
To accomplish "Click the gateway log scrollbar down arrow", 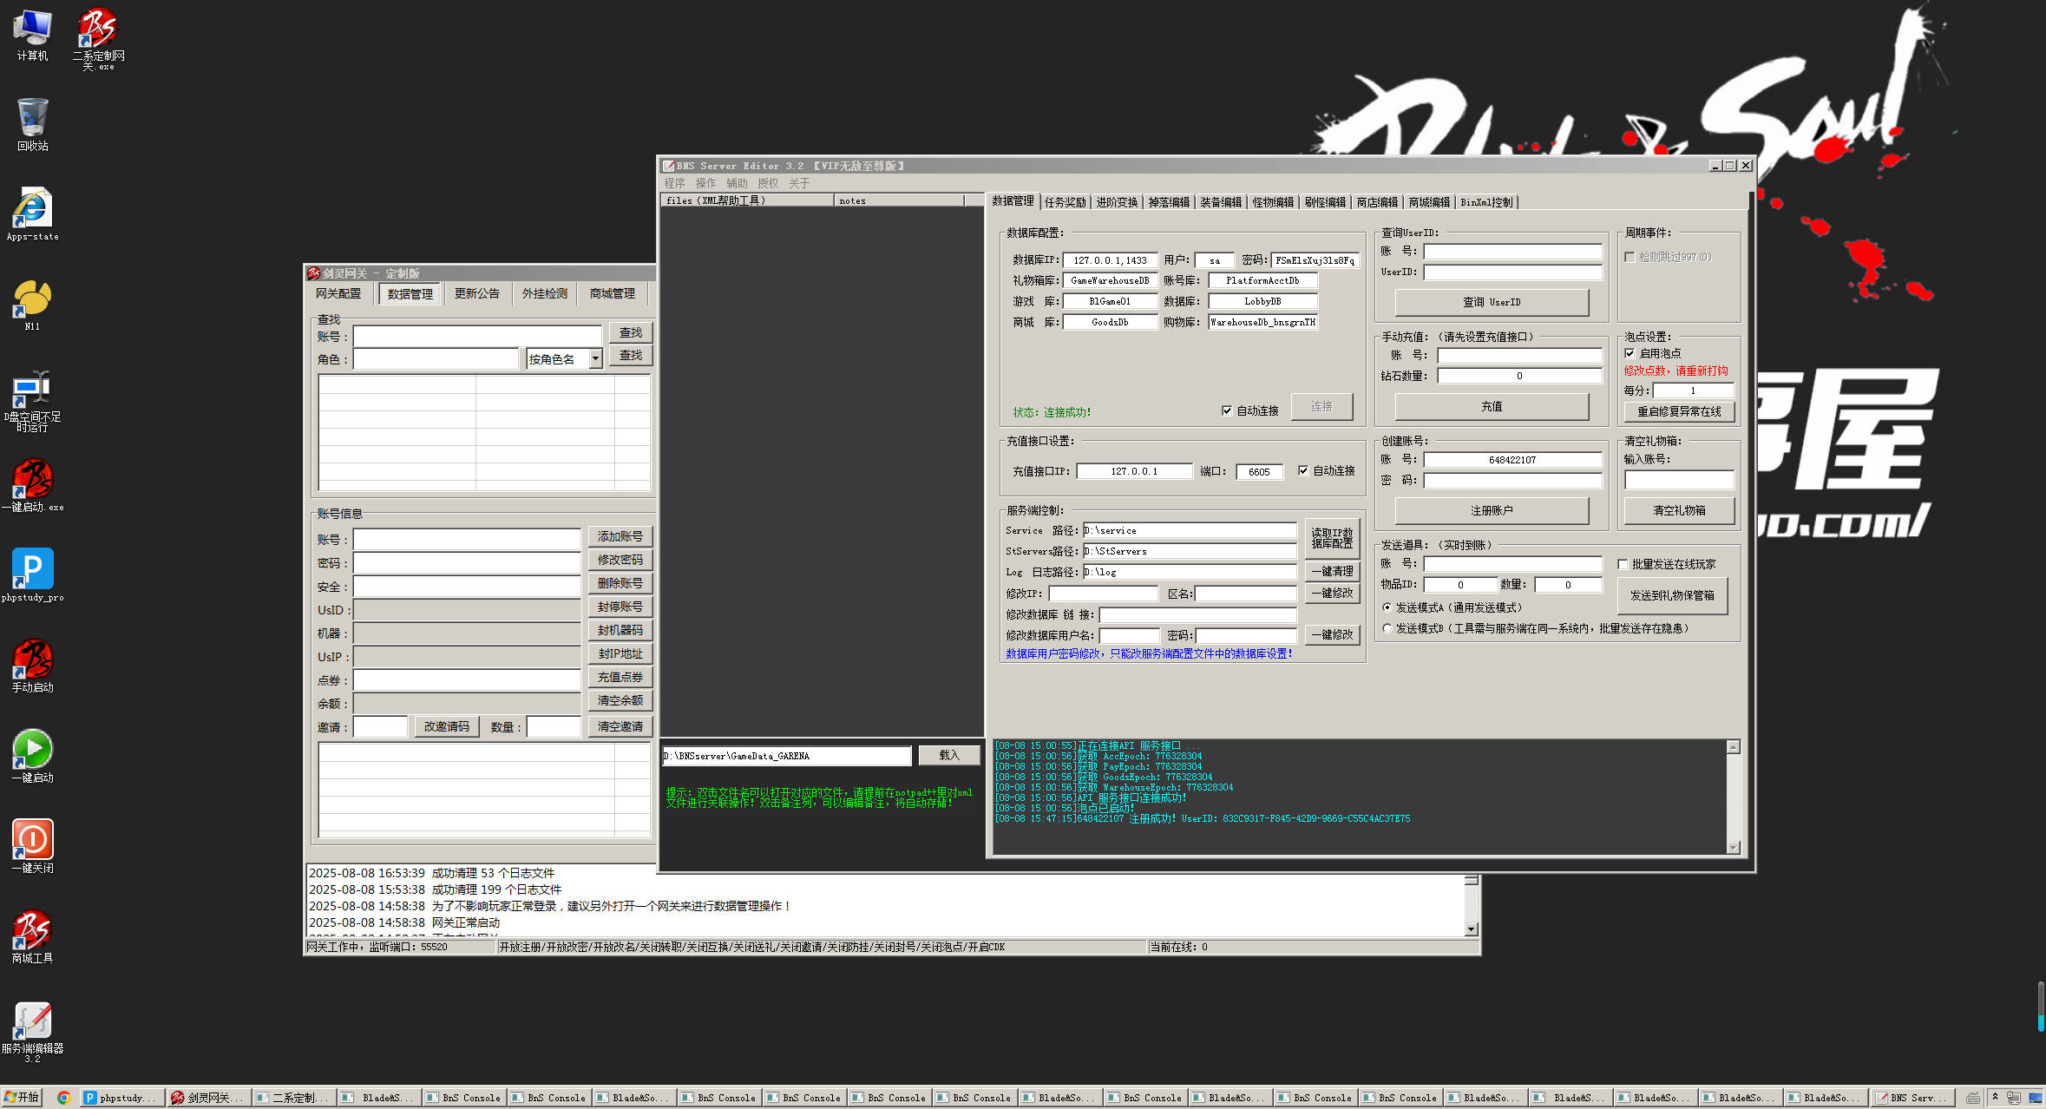I will click(x=1471, y=929).
